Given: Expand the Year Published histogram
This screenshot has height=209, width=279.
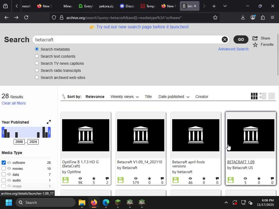Looking at the screenshot, I should coord(48,122).
